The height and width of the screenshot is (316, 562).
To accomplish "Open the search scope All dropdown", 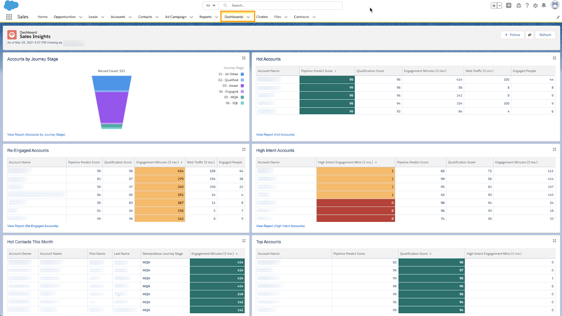I will point(210,5).
